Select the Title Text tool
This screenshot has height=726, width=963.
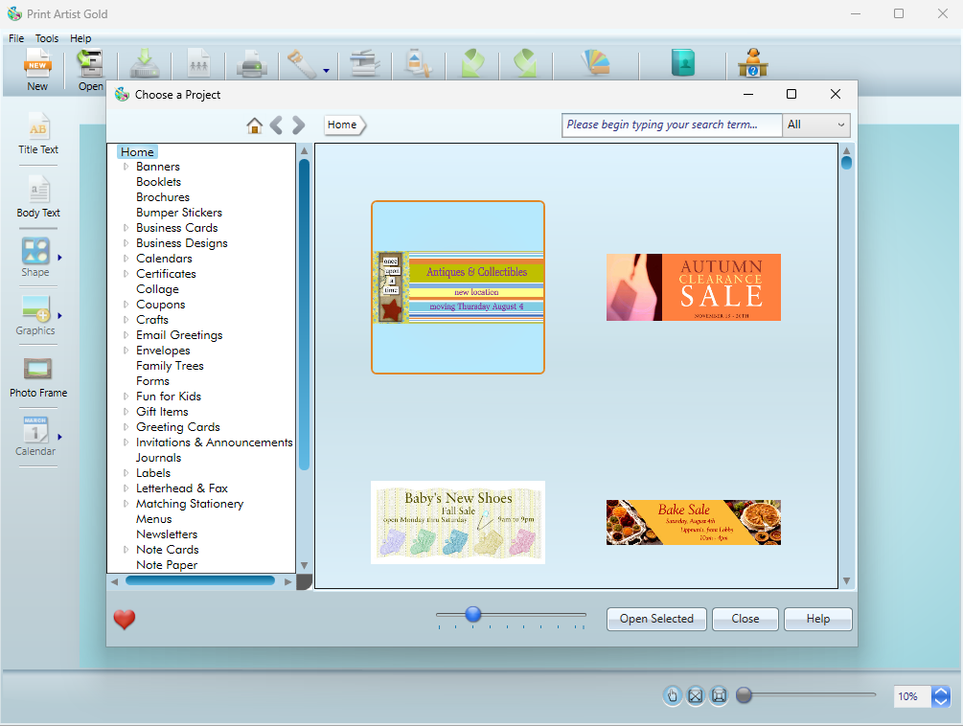[38, 127]
